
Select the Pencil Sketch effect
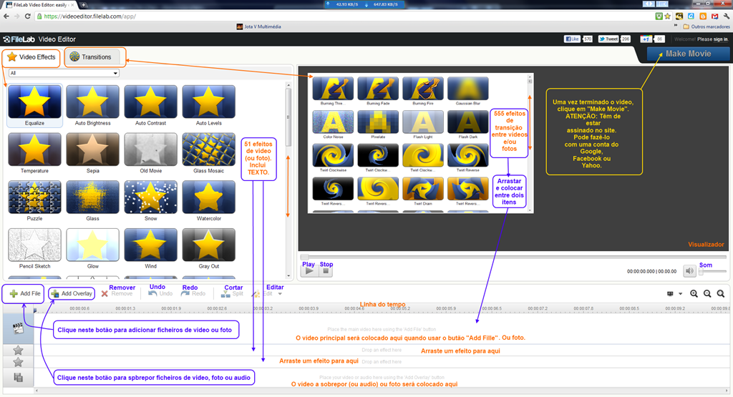[x=34, y=248]
